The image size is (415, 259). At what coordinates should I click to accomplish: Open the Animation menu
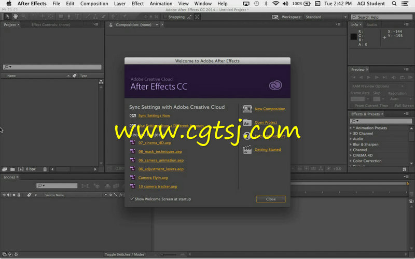(161, 4)
